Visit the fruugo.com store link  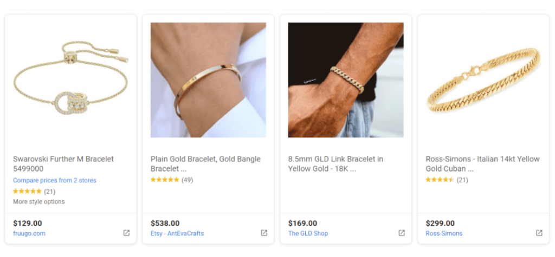point(29,233)
